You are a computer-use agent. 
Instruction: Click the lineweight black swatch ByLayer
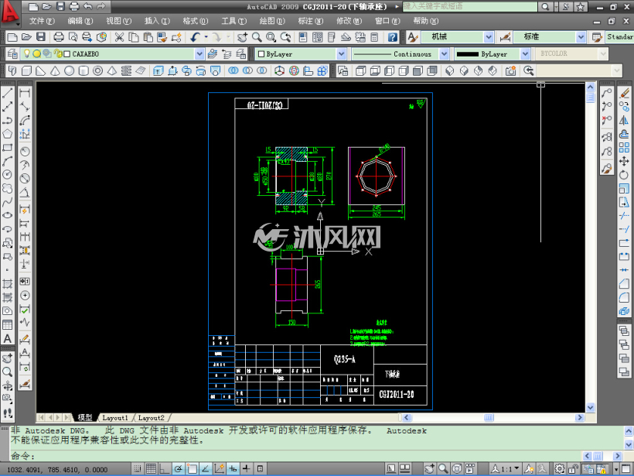(468, 54)
